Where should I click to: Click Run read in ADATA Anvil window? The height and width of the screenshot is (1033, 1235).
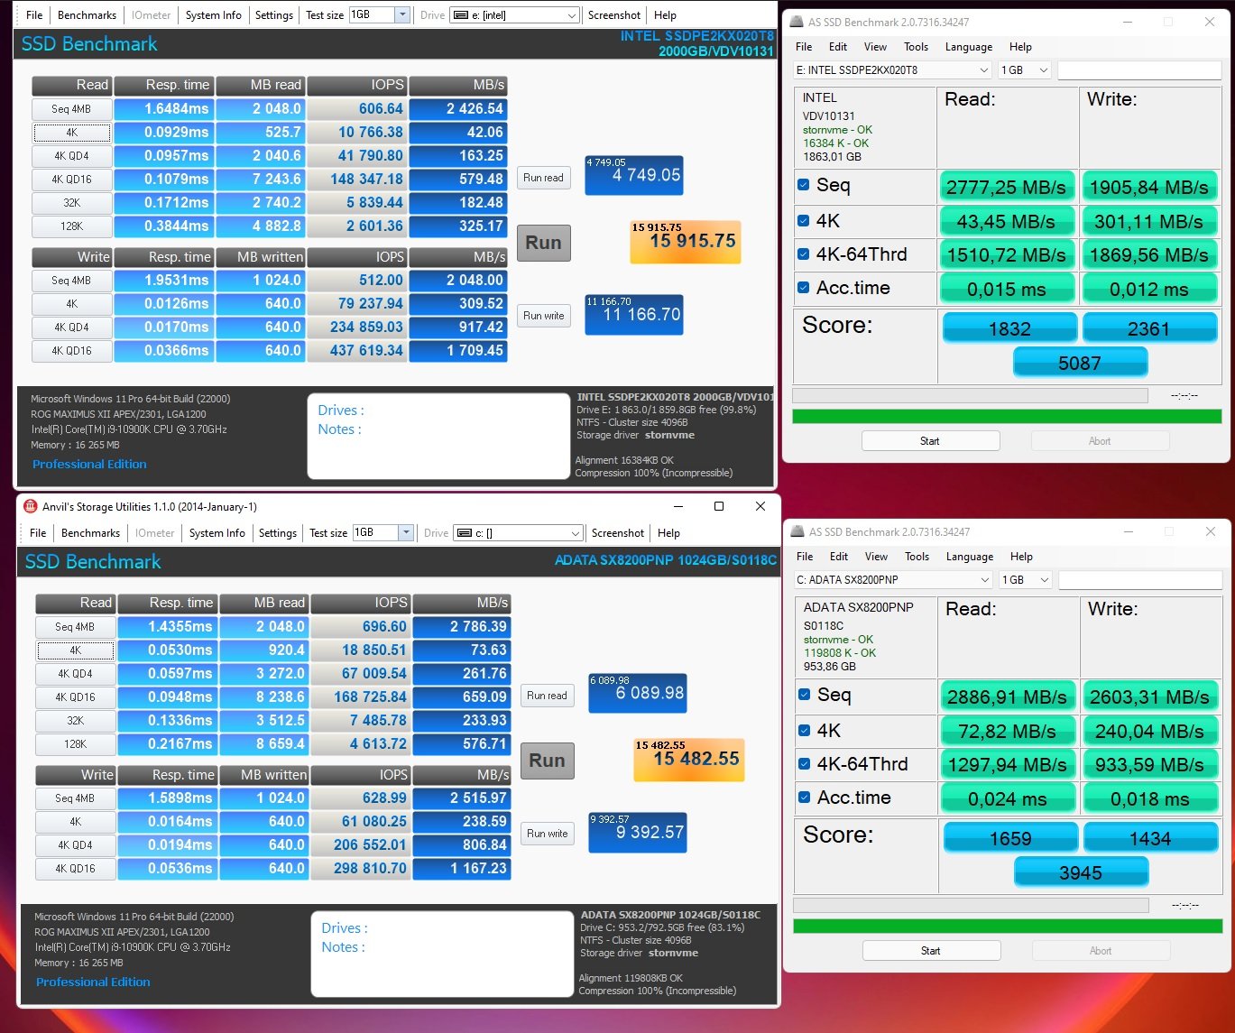547,696
